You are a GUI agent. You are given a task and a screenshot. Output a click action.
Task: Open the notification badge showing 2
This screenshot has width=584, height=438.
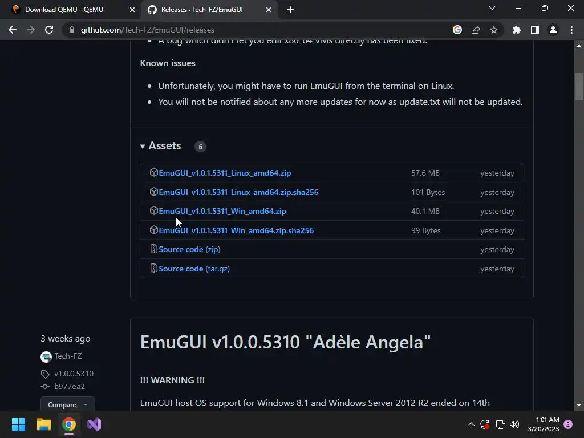(568, 424)
